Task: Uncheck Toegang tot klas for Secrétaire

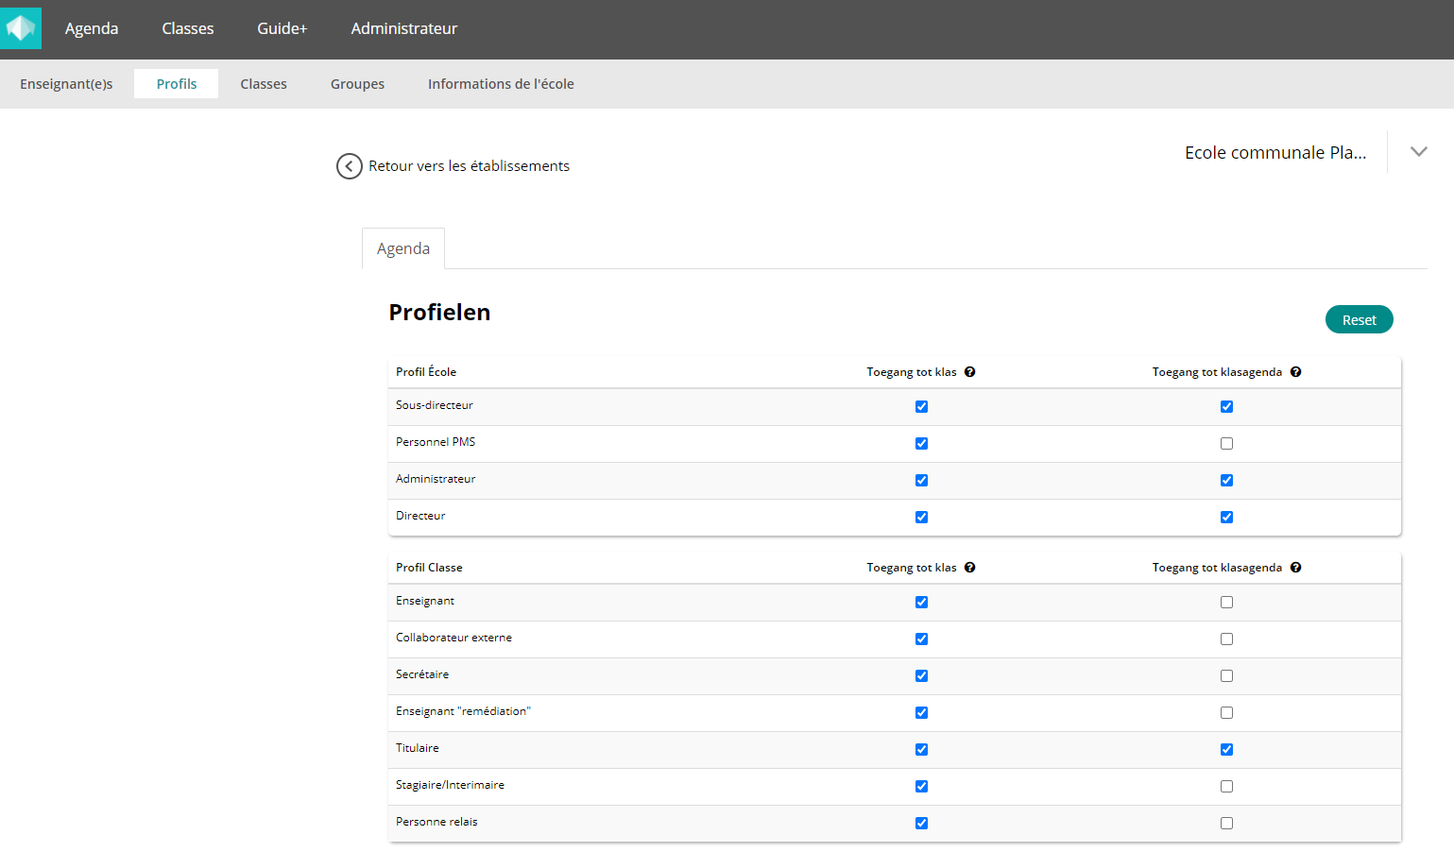Action: (x=921, y=676)
